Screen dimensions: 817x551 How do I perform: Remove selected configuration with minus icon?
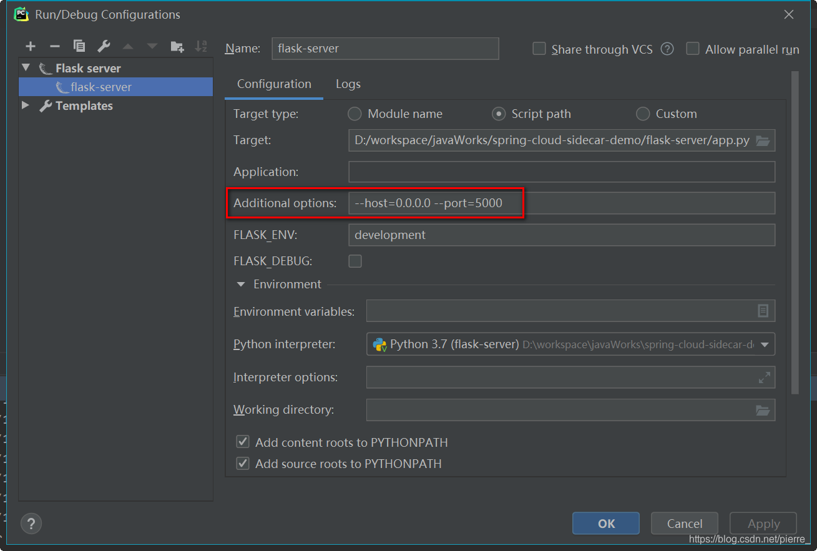click(x=54, y=46)
